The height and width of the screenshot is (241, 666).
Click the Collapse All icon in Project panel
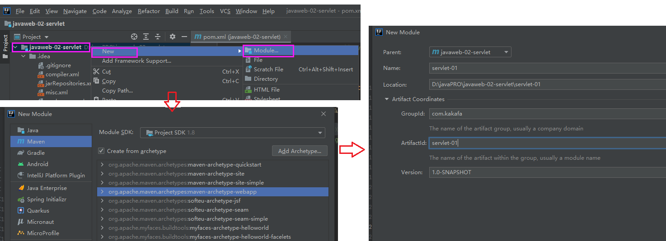(x=158, y=37)
